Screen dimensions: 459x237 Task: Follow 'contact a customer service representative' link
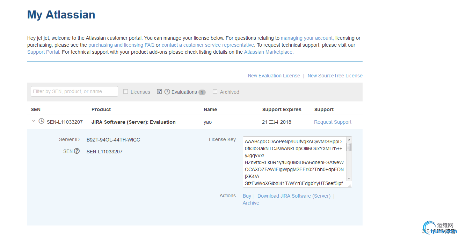point(208,45)
